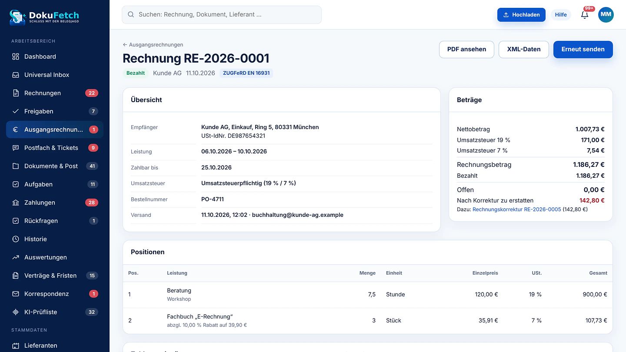
Task: Click the Freigaben checkmark icon
Action: [16, 111]
